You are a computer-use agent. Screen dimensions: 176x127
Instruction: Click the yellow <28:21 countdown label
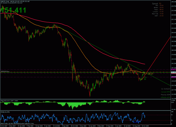pos(150,74)
